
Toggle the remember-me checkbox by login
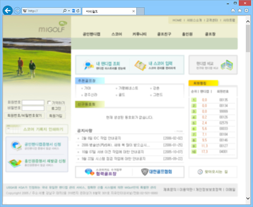(x=49, y=102)
